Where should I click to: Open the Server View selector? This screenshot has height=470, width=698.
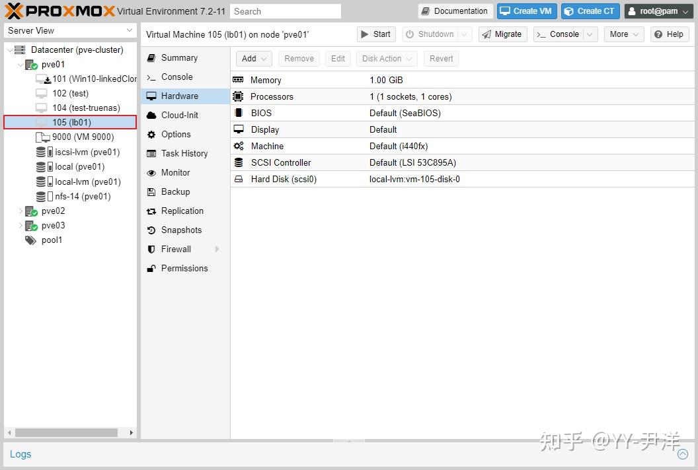click(x=69, y=30)
